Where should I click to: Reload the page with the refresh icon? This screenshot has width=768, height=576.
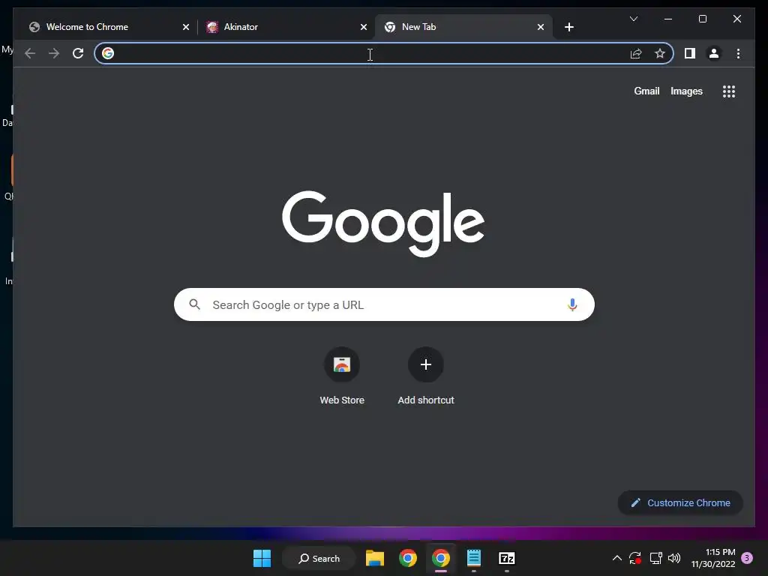click(78, 53)
